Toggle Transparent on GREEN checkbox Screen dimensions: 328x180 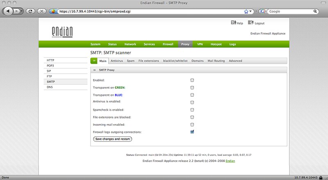192,88
